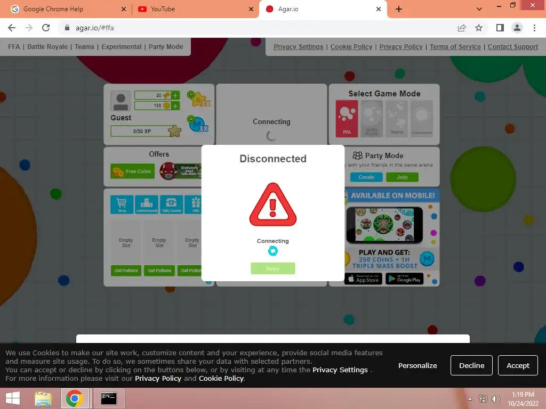Click the red warning triangle icon
Image resolution: width=546 pixels, height=409 pixels.
pyautogui.click(x=272, y=205)
